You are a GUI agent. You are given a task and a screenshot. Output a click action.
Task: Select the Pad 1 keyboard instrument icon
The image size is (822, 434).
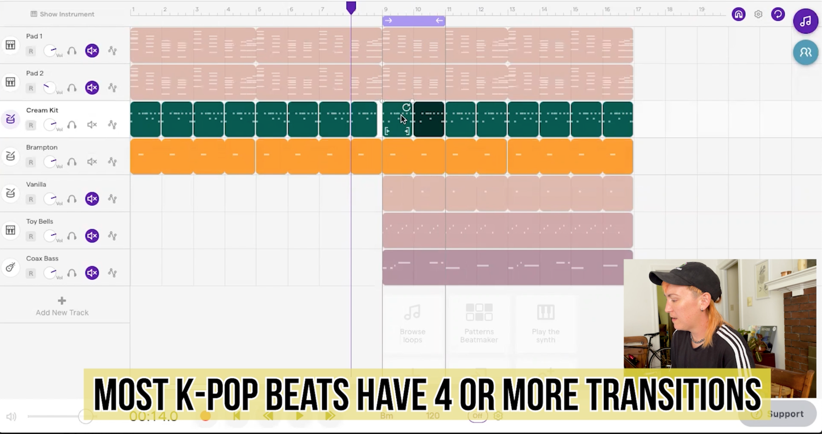[x=10, y=45]
